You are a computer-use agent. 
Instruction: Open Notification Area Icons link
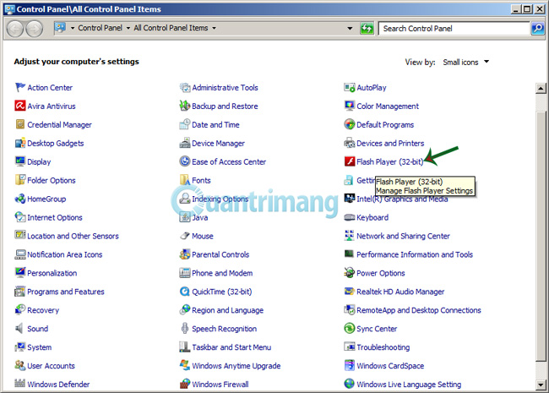pyautogui.click(x=65, y=254)
